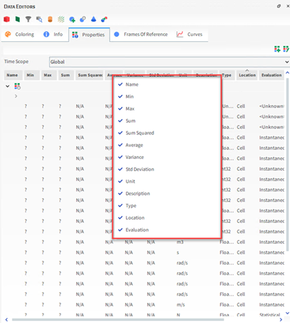
Task: Open the filter funnel tool
Action: [28, 20]
